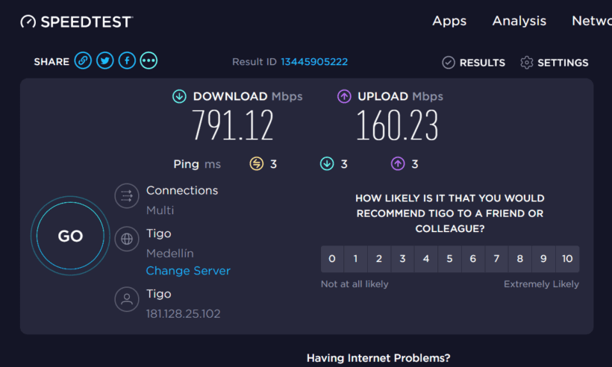
Task: Click the purple upload ping icon
Action: [398, 164]
